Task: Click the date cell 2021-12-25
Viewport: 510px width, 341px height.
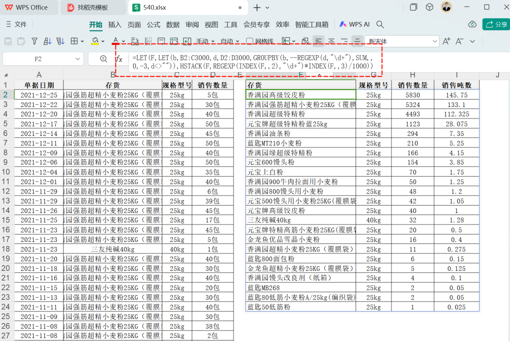Action: [39, 95]
